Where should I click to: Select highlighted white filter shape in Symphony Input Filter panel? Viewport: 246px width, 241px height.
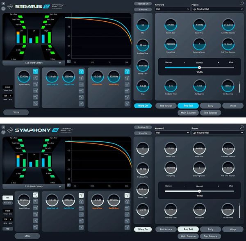click(35, 195)
